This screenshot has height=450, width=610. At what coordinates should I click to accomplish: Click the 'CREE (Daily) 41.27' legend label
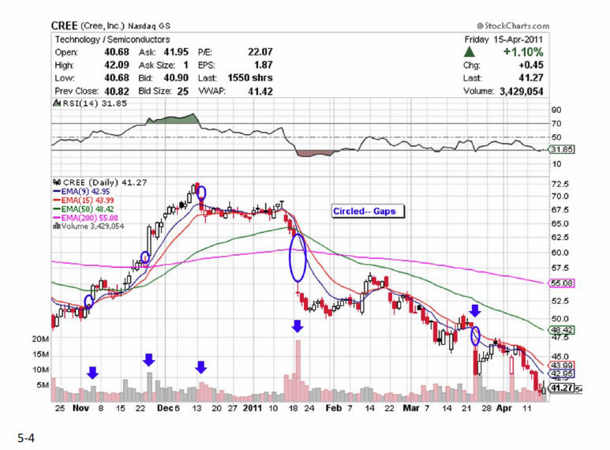105,182
